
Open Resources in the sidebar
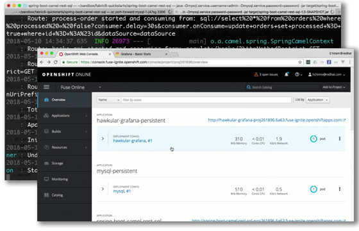[65, 148]
